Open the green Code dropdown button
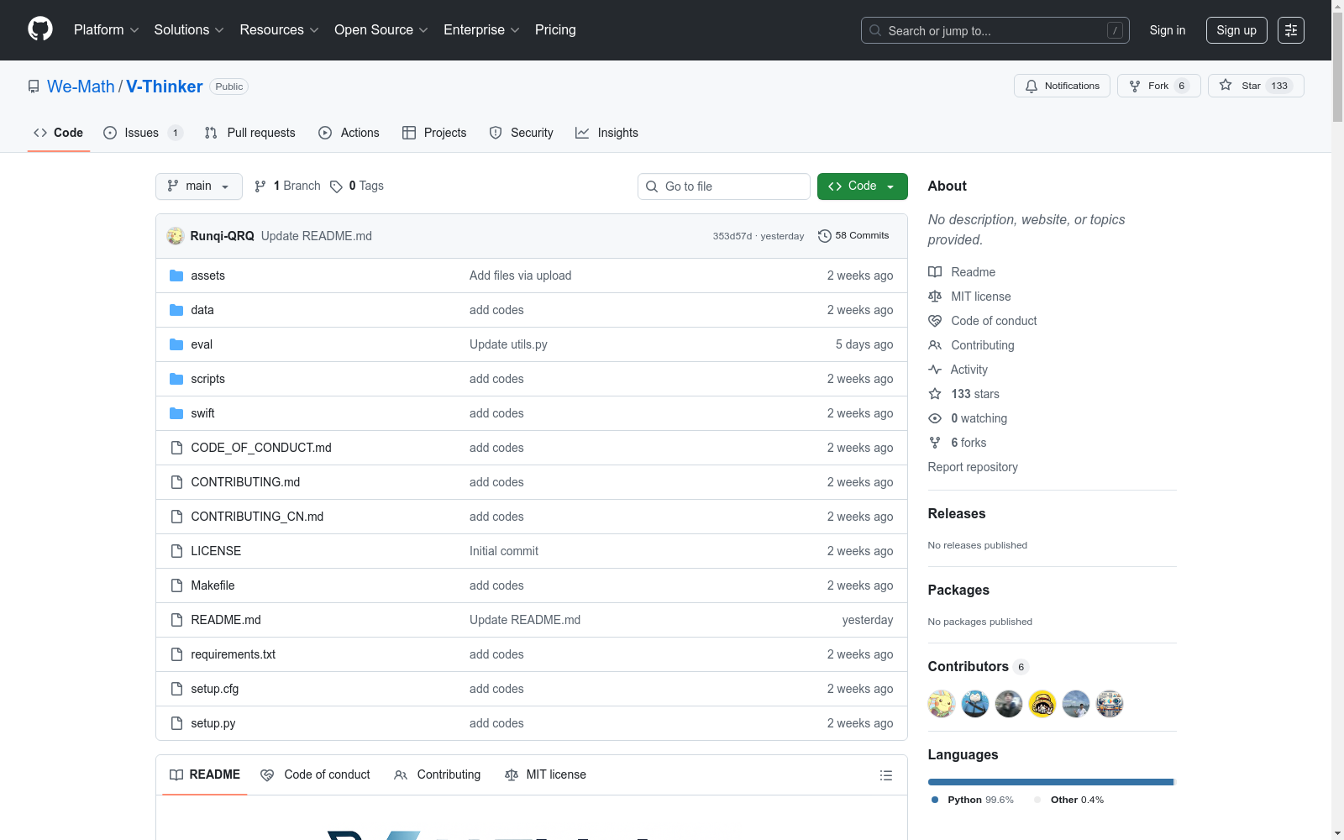Screen dimensions: 1344x840 coord(863,186)
